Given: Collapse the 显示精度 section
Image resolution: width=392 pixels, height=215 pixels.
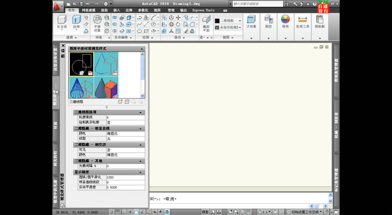Looking at the screenshot, I should (x=140, y=172).
